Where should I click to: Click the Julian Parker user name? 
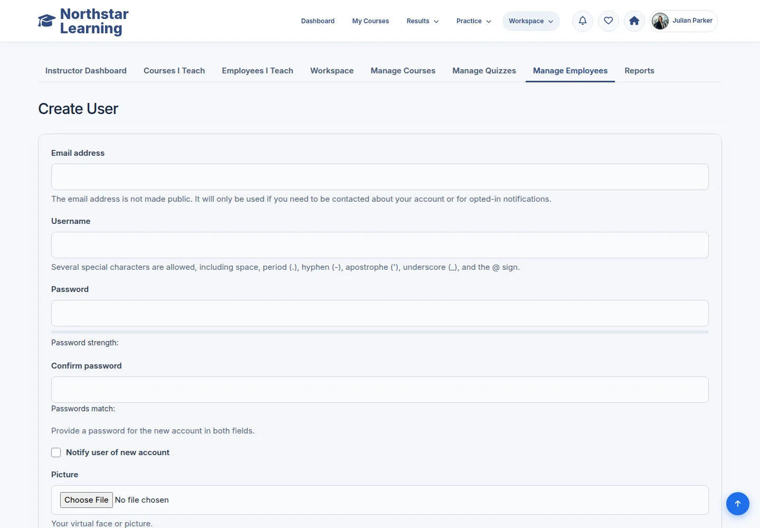[x=692, y=21]
